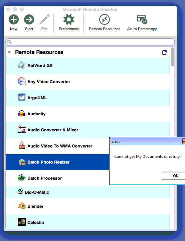Select Celestia in the resources list

(87, 222)
